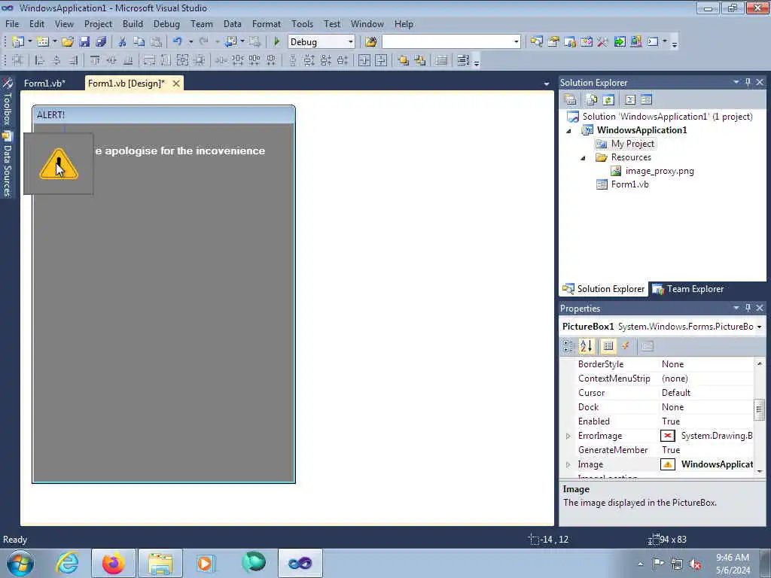The width and height of the screenshot is (771, 578).
Task: Click the Start Page toolbar icon
Action: point(620,42)
